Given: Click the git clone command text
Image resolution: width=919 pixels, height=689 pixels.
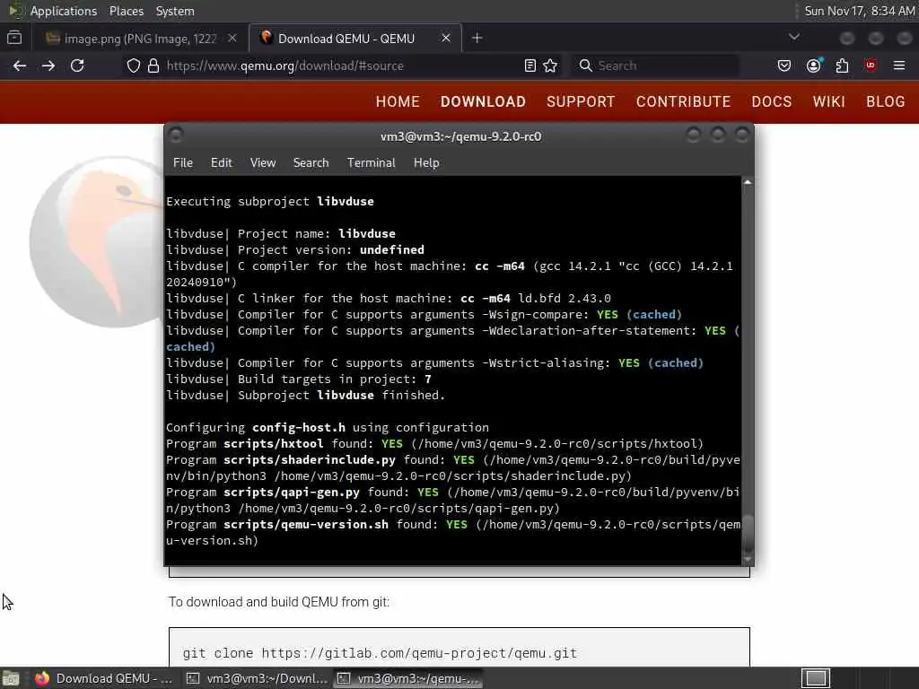Looking at the screenshot, I should [380, 653].
